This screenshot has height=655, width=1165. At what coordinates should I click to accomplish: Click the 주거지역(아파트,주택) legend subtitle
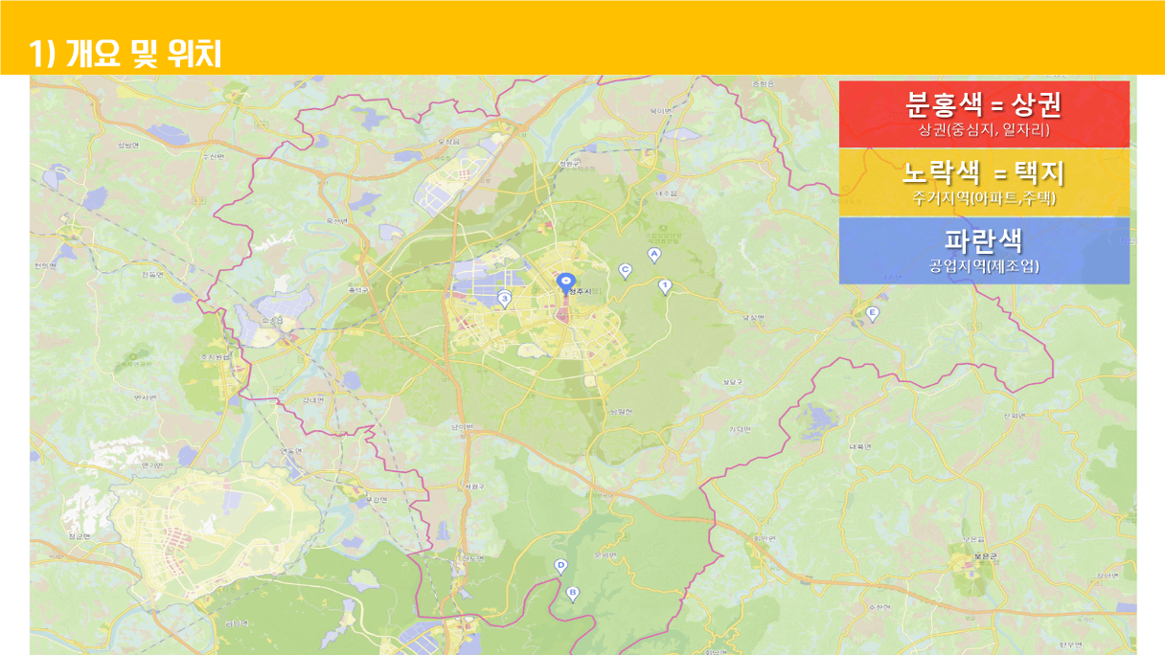click(984, 198)
